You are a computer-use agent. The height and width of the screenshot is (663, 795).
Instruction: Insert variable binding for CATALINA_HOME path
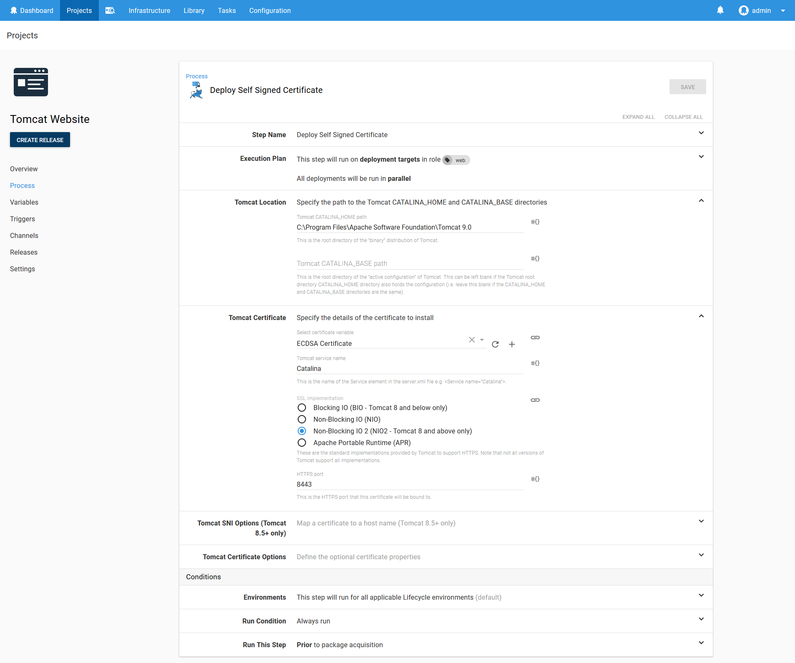click(x=535, y=222)
